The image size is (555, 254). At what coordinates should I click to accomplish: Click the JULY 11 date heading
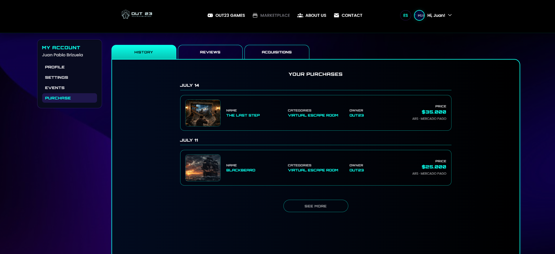tap(189, 140)
